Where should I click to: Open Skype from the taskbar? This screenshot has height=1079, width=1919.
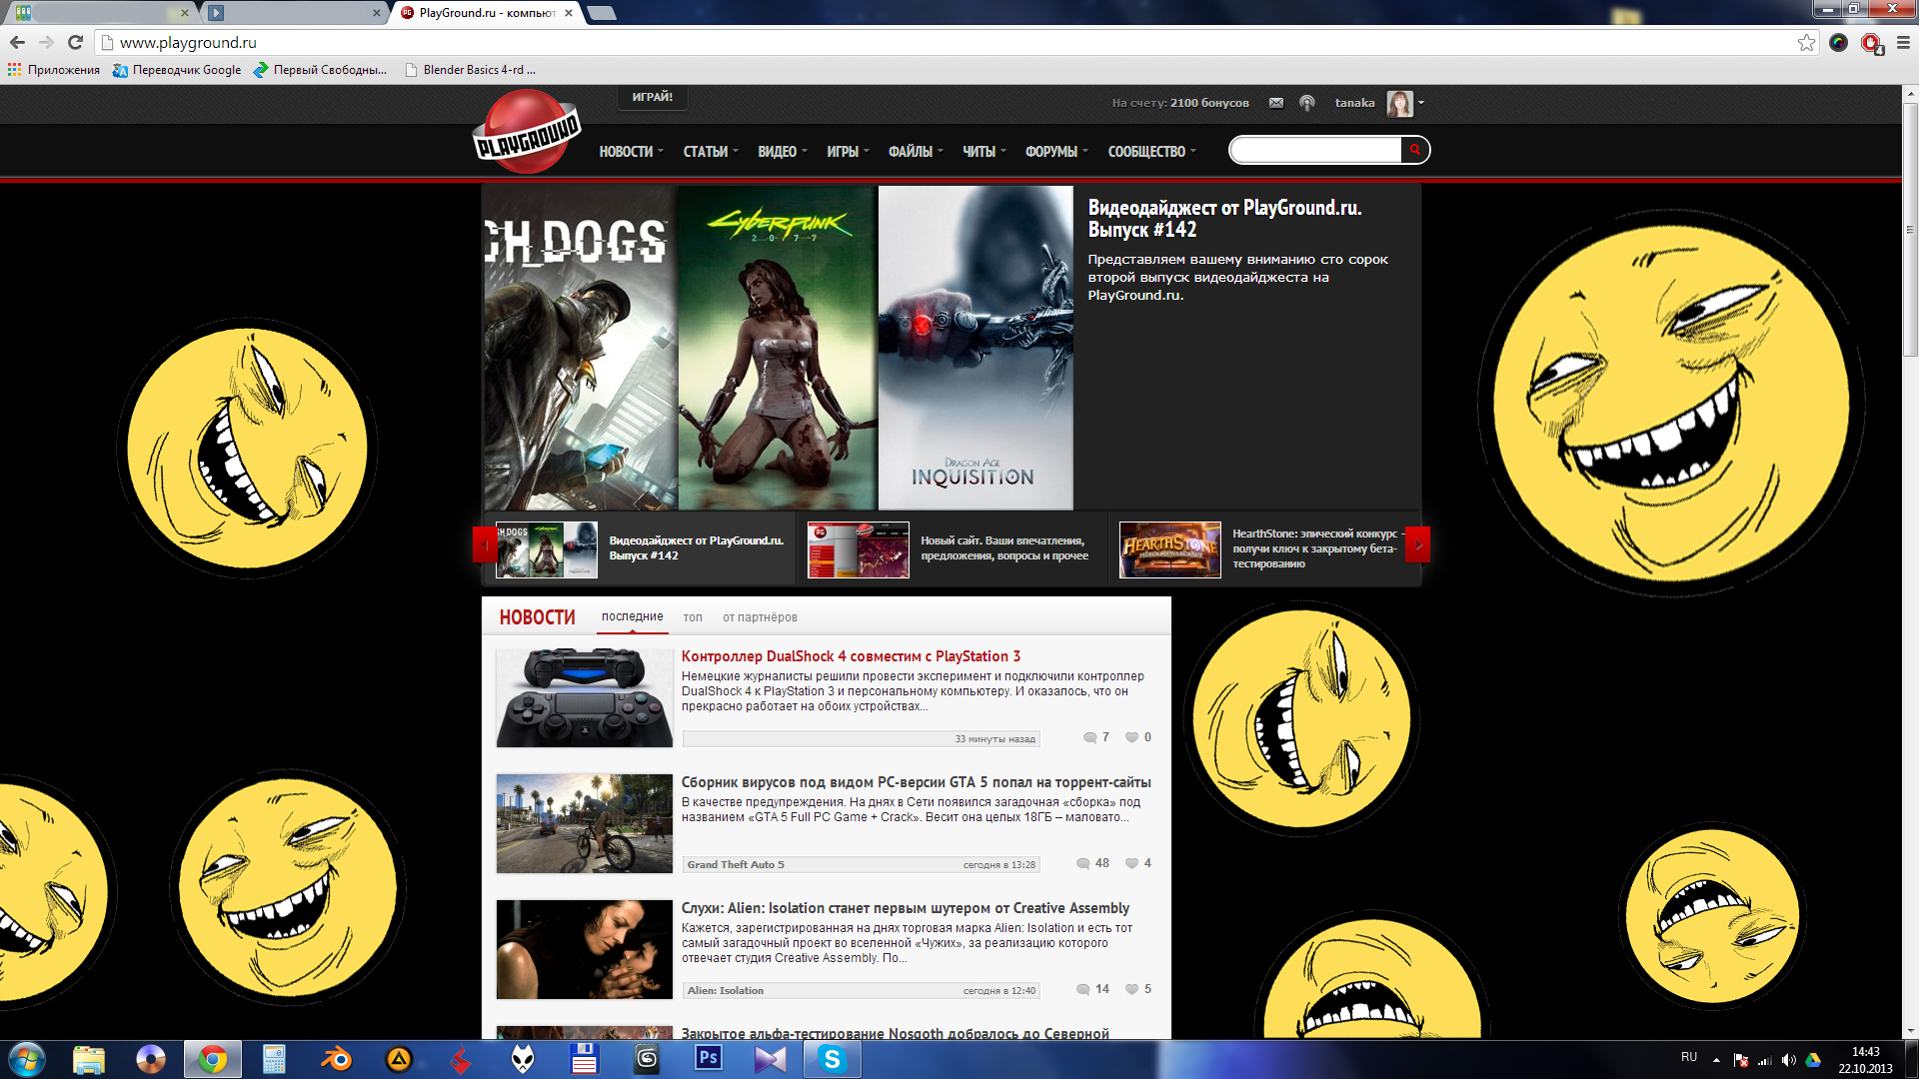[832, 1059]
